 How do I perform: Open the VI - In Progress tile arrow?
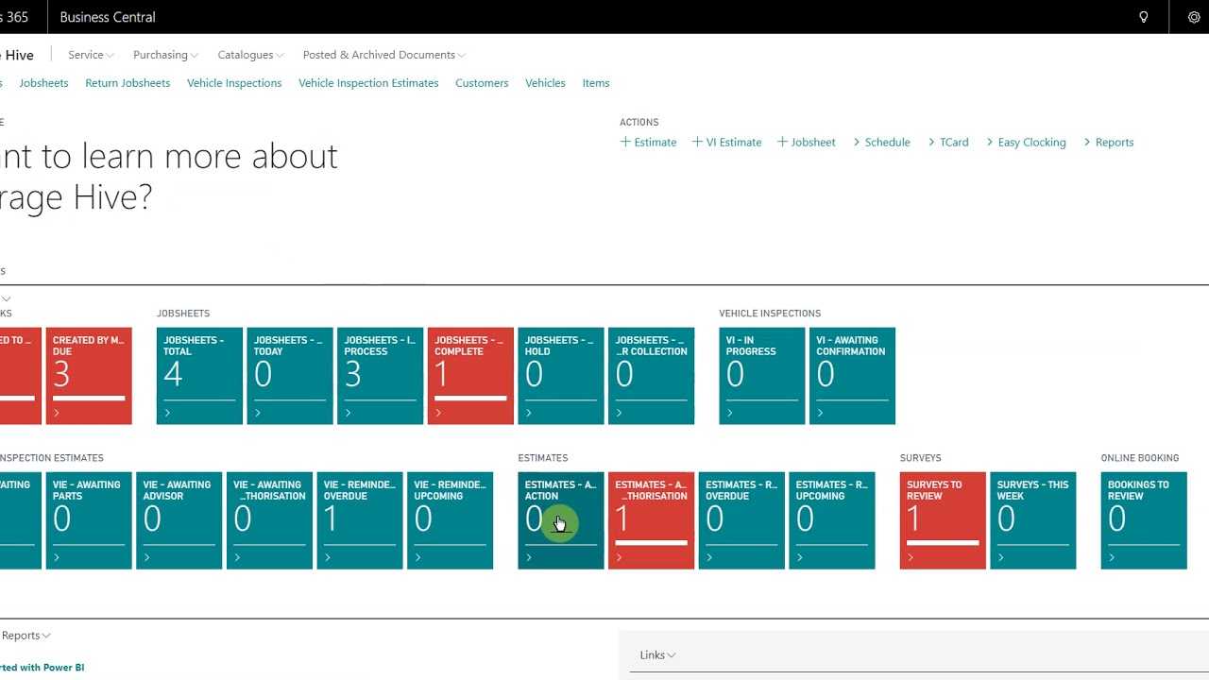pos(730,413)
